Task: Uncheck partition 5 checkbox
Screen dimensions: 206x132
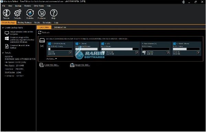Action: click(198, 53)
